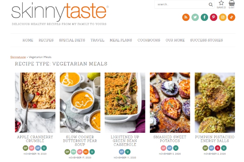The width and height of the screenshot is (244, 162).
Task: Click into the search text field
Action: click(x=182, y=4)
